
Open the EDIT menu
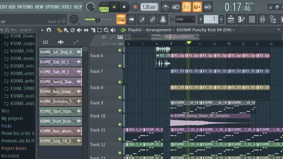(4, 7)
